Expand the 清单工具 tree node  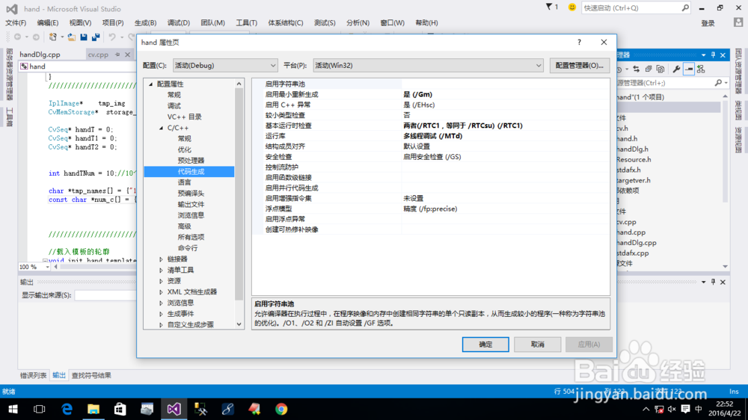162,270
